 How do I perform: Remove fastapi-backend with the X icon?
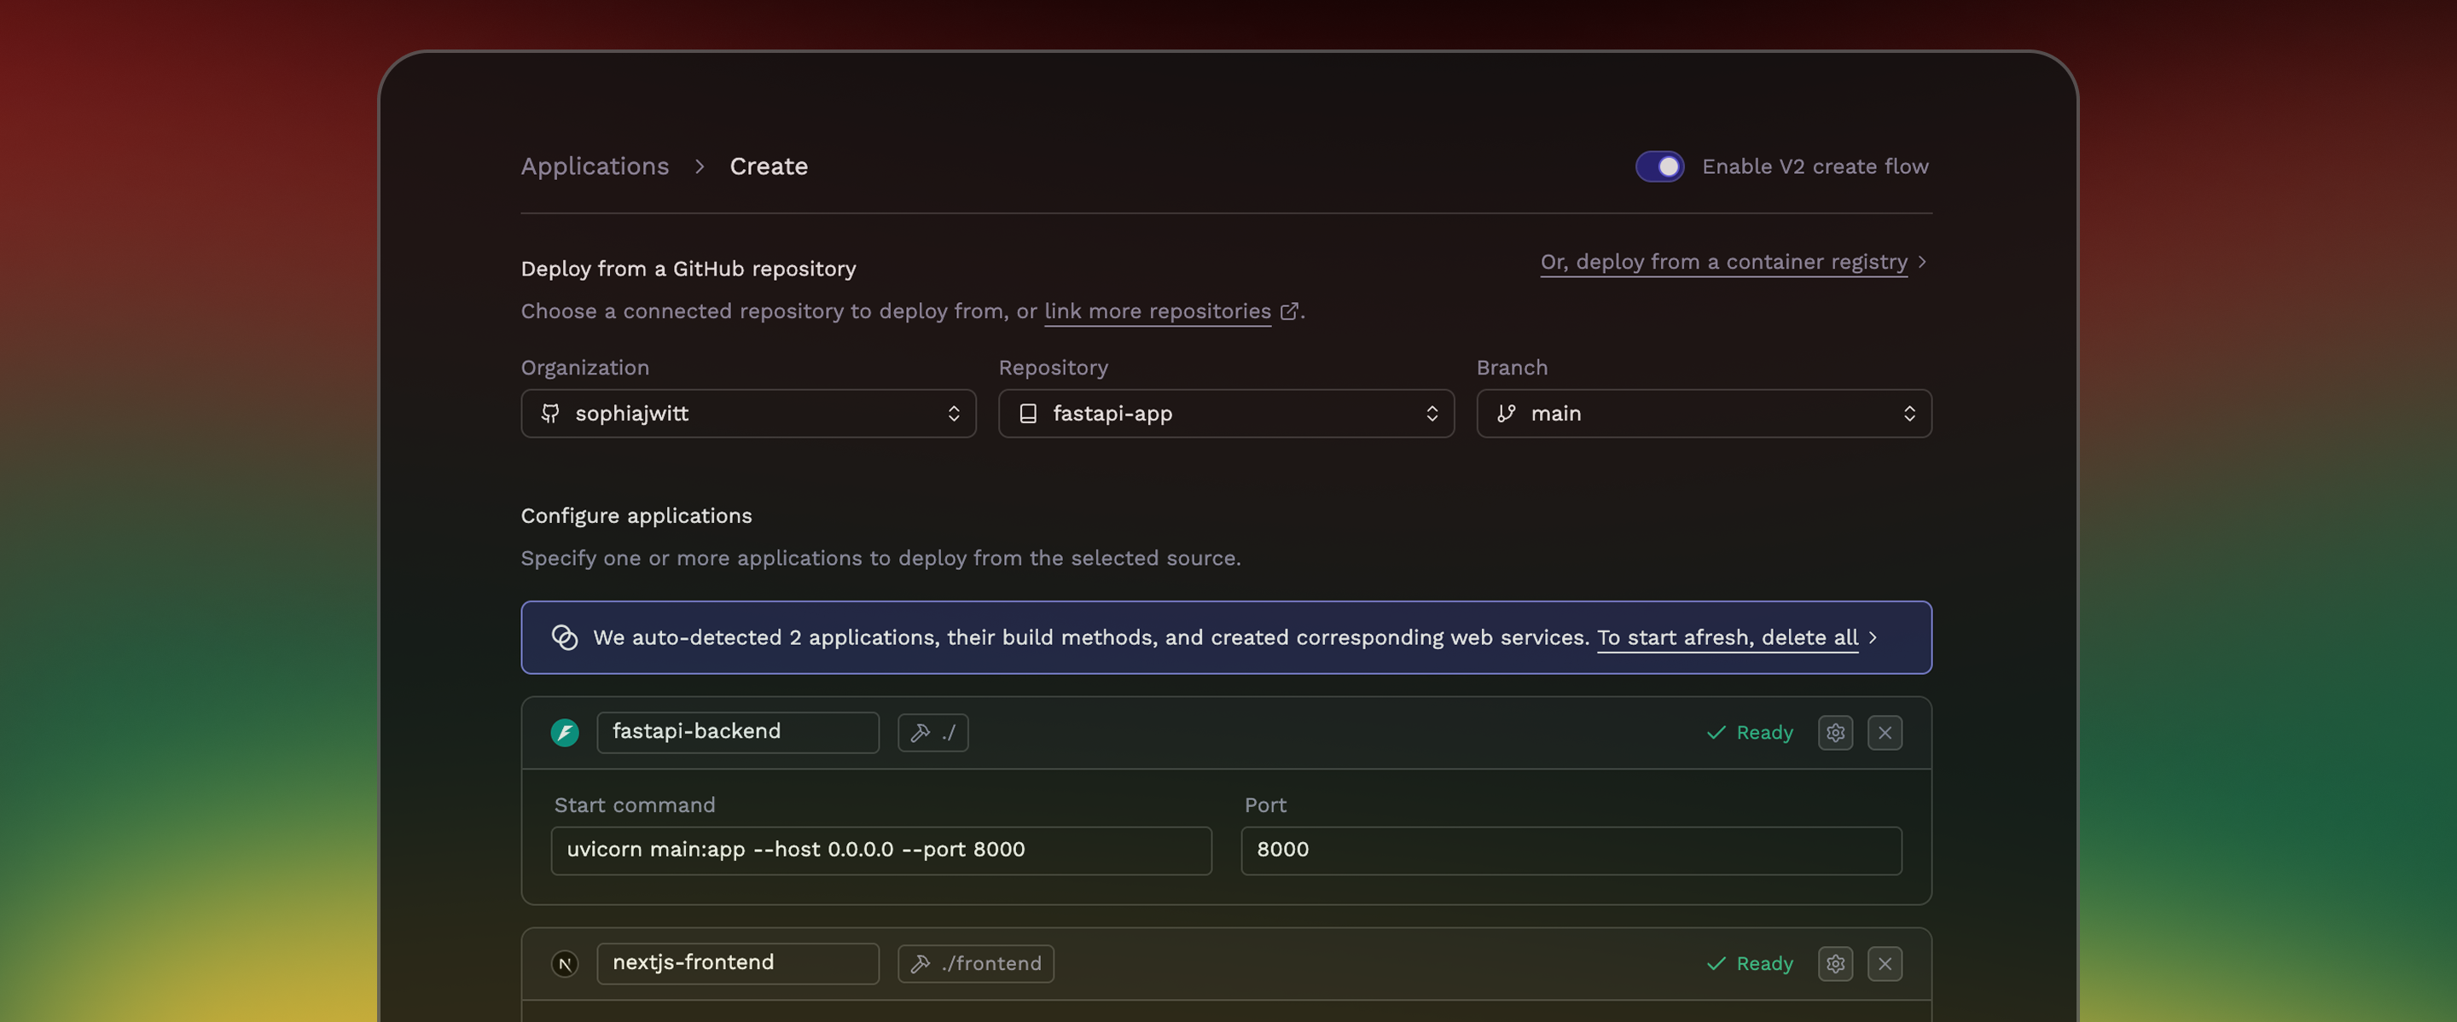tap(1884, 732)
